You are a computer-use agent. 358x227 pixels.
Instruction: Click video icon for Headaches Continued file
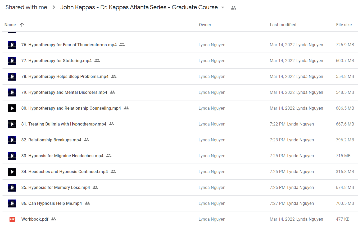[12, 172]
